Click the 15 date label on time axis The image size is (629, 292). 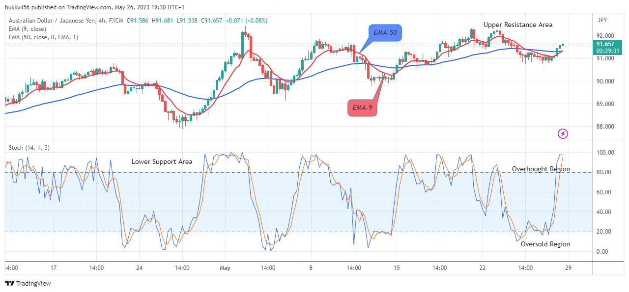pyautogui.click(x=397, y=268)
